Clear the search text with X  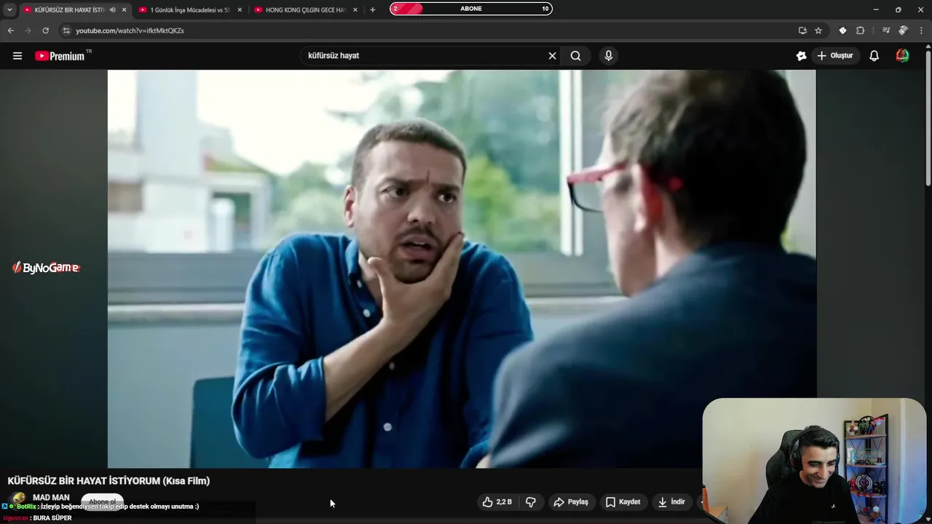(x=552, y=56)
